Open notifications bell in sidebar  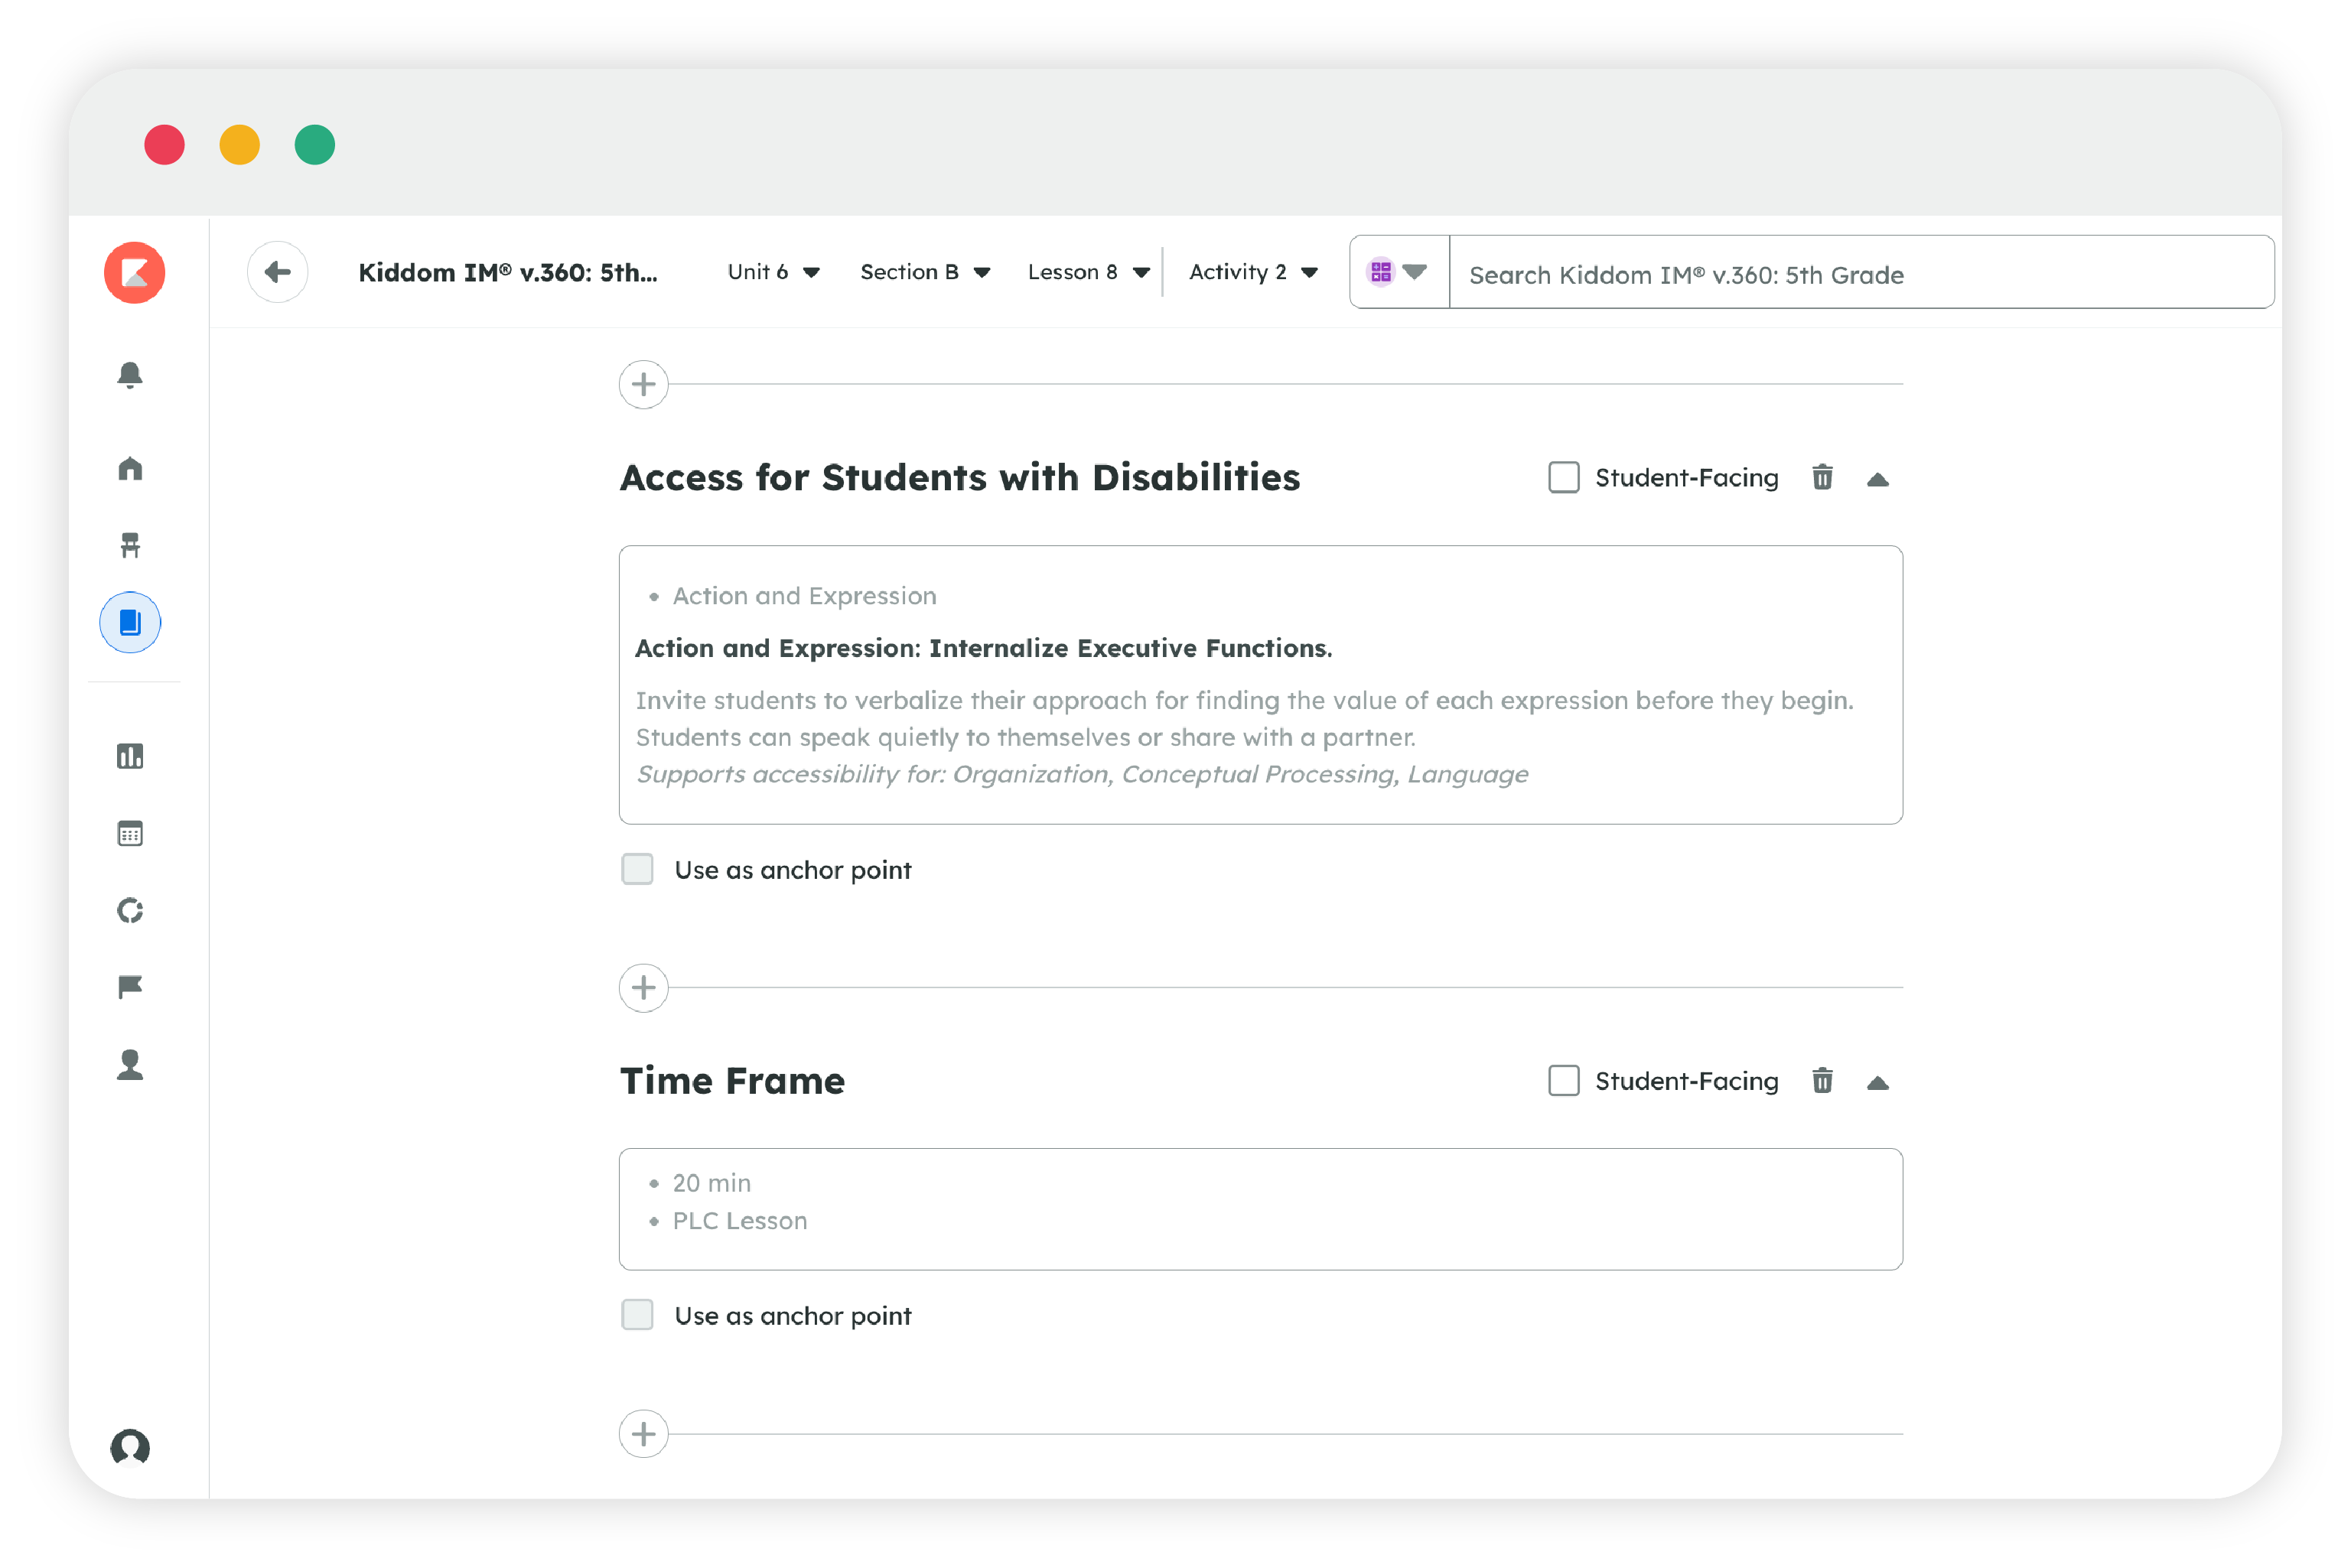click(x=130, y=375)
